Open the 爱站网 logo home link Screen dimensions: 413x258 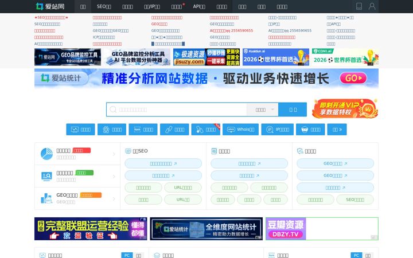click(50, 6)
